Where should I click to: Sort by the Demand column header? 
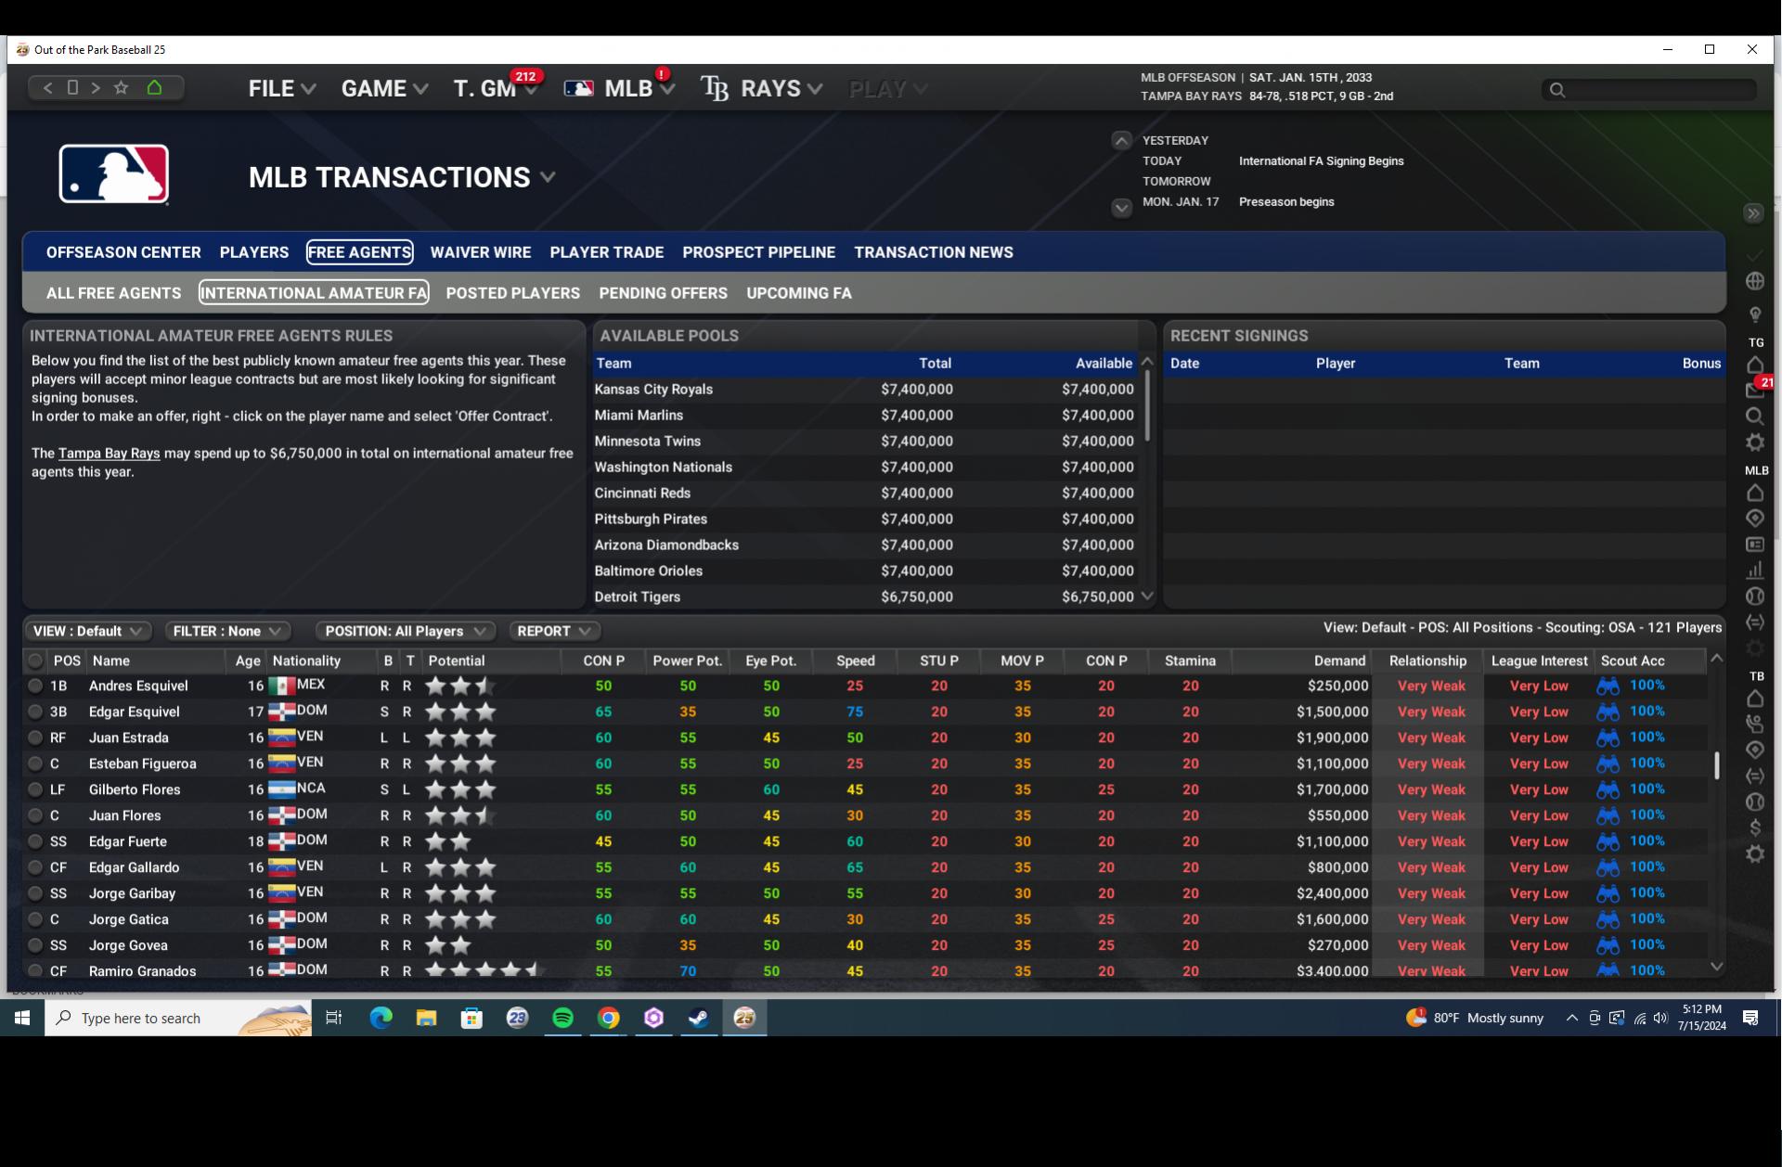[1338, 660]
